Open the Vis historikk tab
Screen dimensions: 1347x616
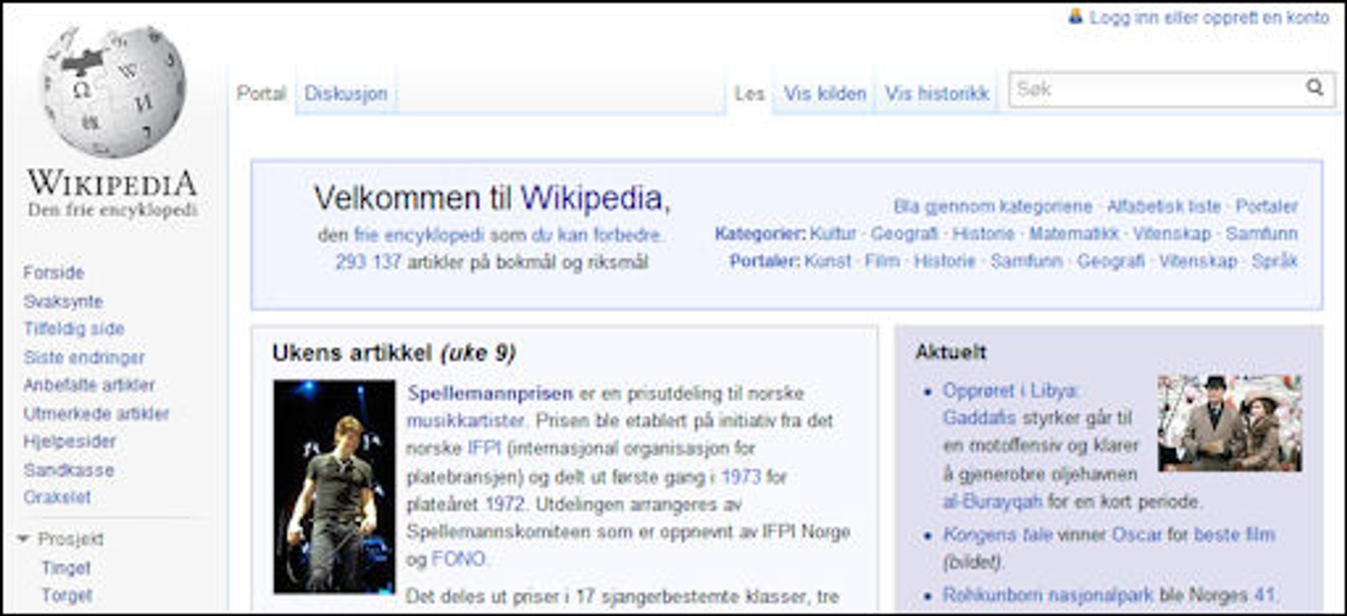coord(937,94)
